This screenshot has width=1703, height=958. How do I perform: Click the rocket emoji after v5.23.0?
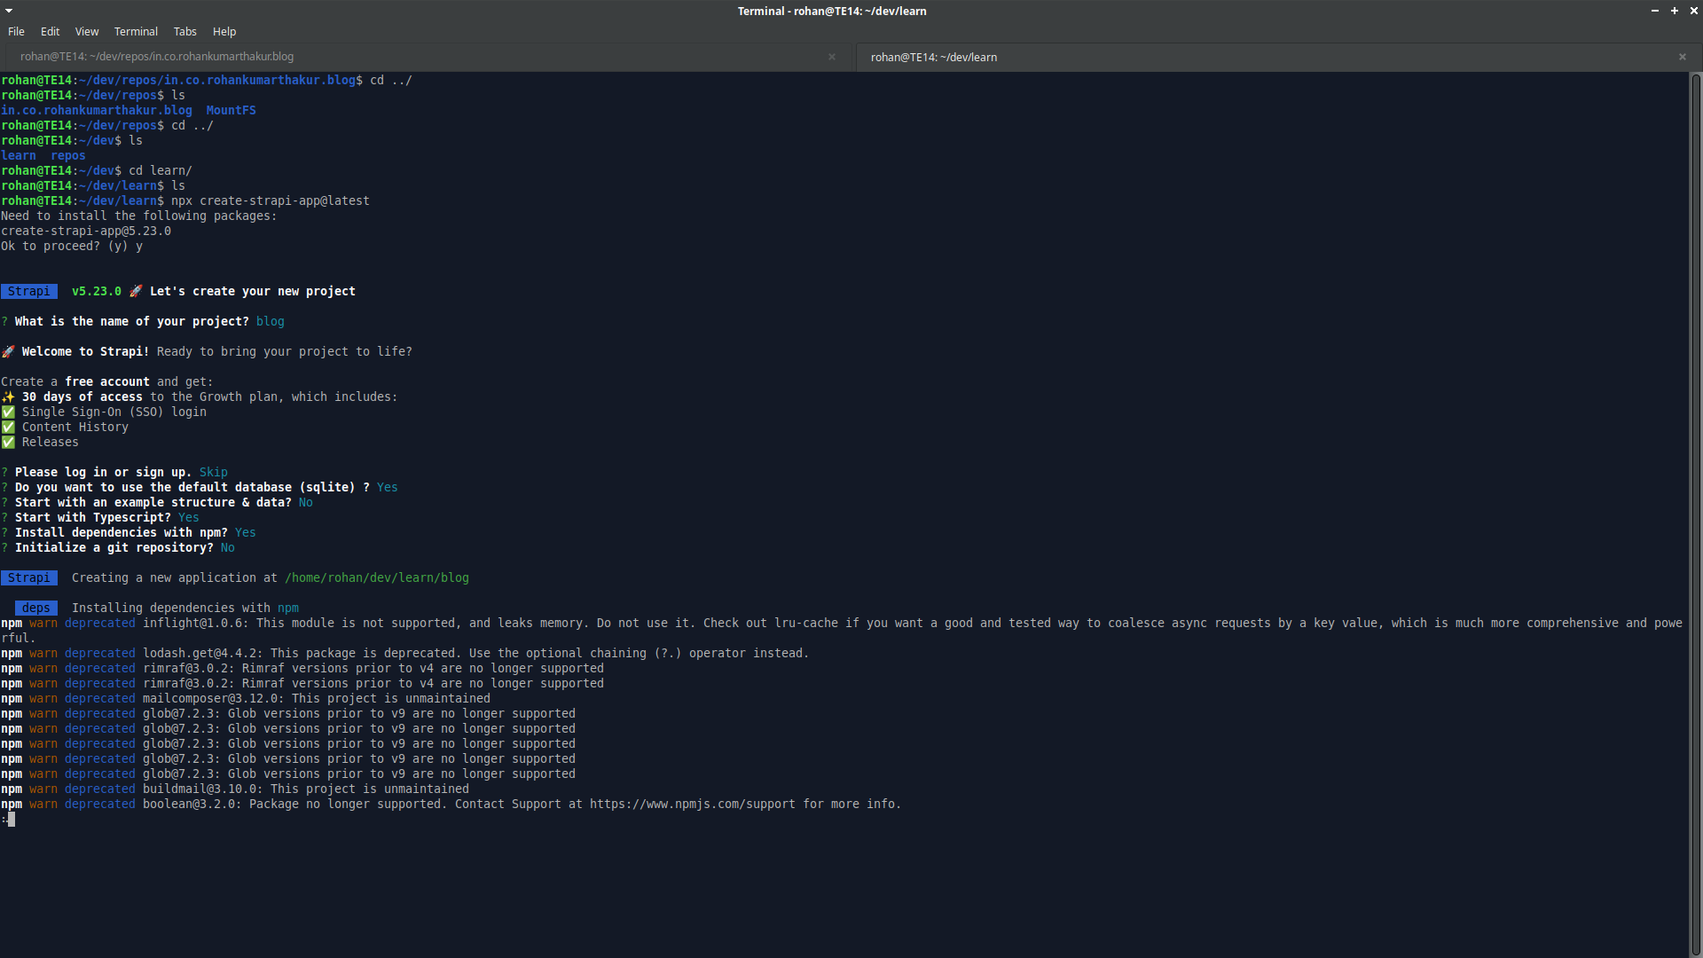pyautogui.click(x=136, y=291)
